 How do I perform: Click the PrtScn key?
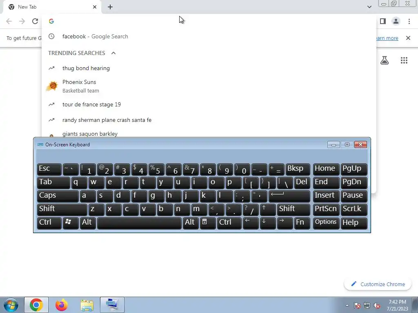pyautogui.click(x=326, y=209)
